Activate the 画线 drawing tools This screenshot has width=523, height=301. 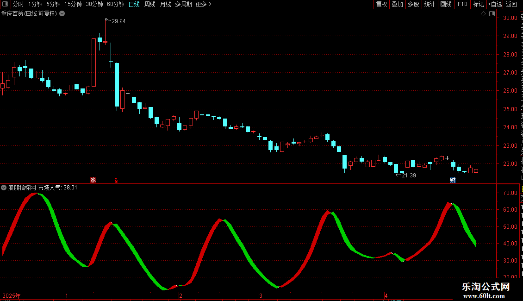(446, 4)
